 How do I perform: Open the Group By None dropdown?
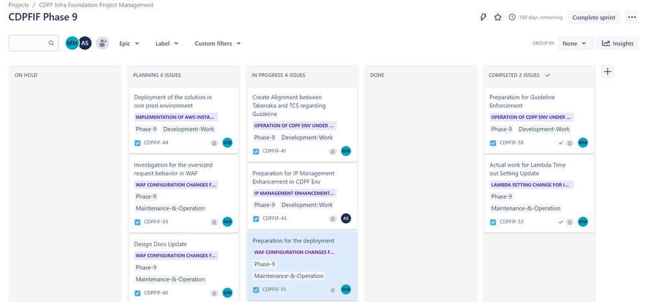(x=575, y=43)
